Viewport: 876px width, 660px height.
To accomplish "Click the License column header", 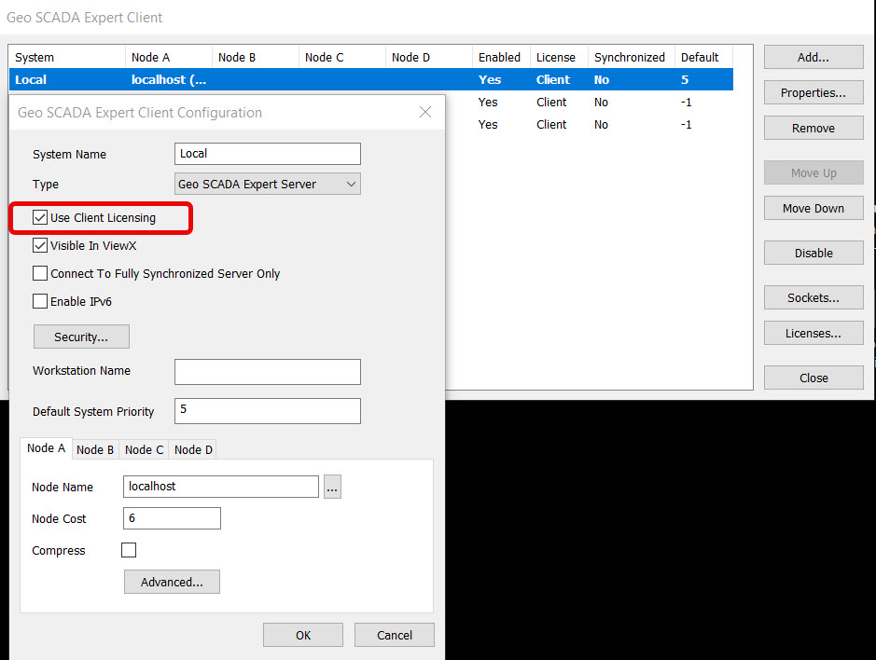I will click(559, 57).
